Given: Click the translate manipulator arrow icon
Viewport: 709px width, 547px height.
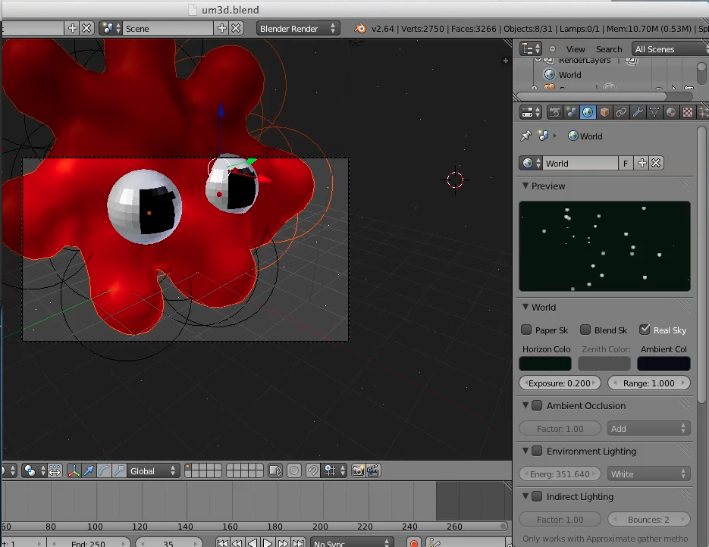Looking at the screenshot, I should (x=89, y=470).
